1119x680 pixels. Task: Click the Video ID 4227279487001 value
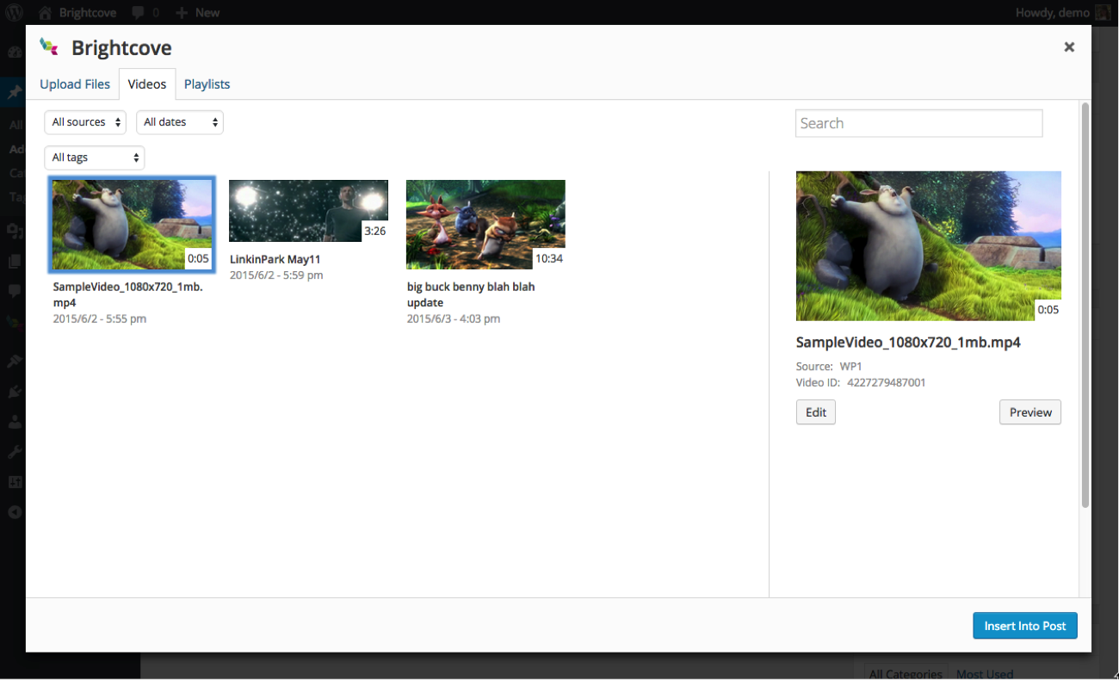tap(887, 382)
